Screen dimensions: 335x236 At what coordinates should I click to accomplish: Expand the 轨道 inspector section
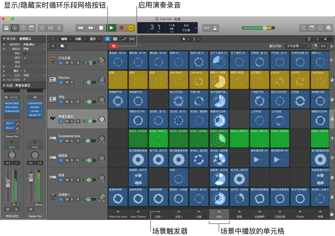[4, 85]
